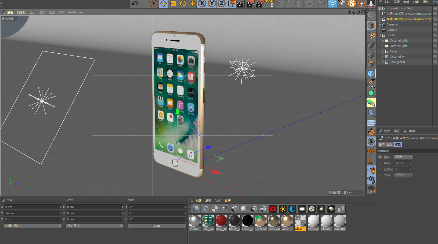This screenshot has width=438, height=244.
Task: Select the Plastic2 material thumbnail
Action: pyautogui.click(x=313, y=223)
